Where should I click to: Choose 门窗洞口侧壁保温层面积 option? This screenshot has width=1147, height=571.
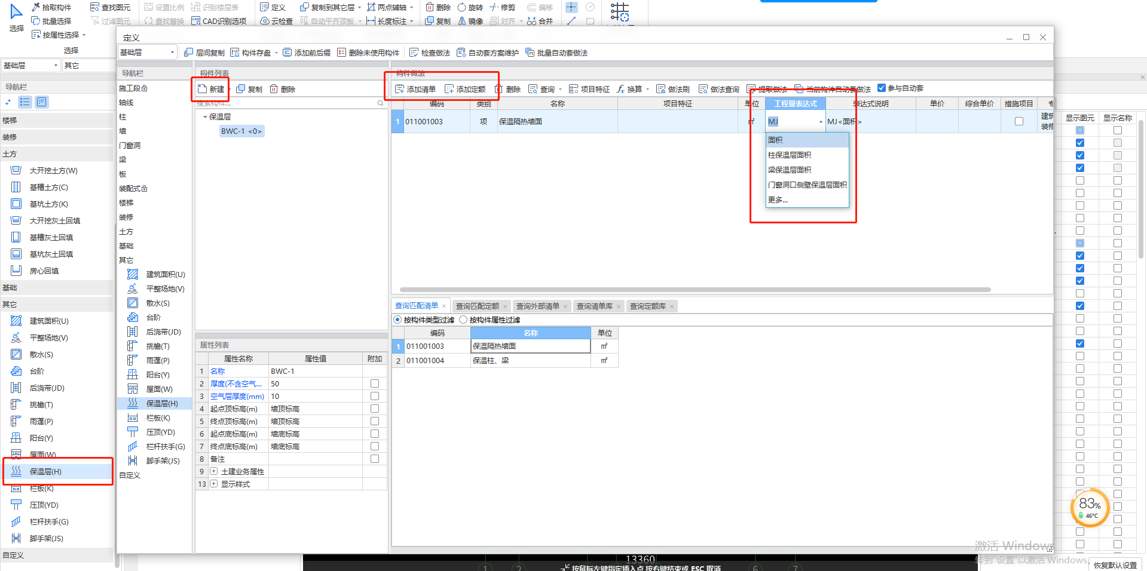[x=807, y=185]
